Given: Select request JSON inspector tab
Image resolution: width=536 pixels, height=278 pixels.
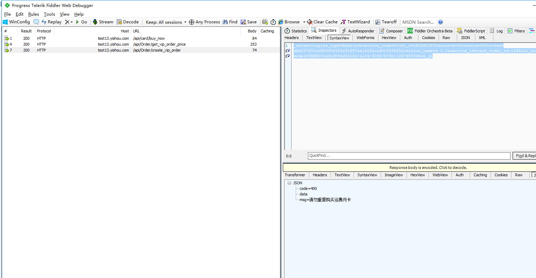Looking at the screenshot, I should tap(465, 38).
